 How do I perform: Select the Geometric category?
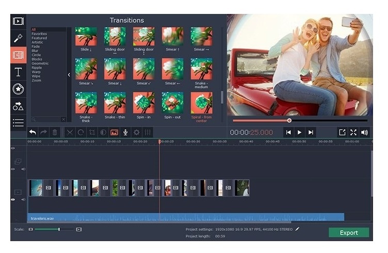(x=40, y=64)
